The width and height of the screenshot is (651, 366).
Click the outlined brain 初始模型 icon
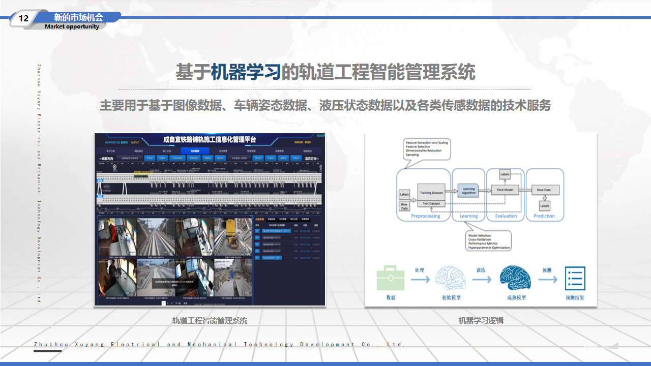(x=451, y=278)
